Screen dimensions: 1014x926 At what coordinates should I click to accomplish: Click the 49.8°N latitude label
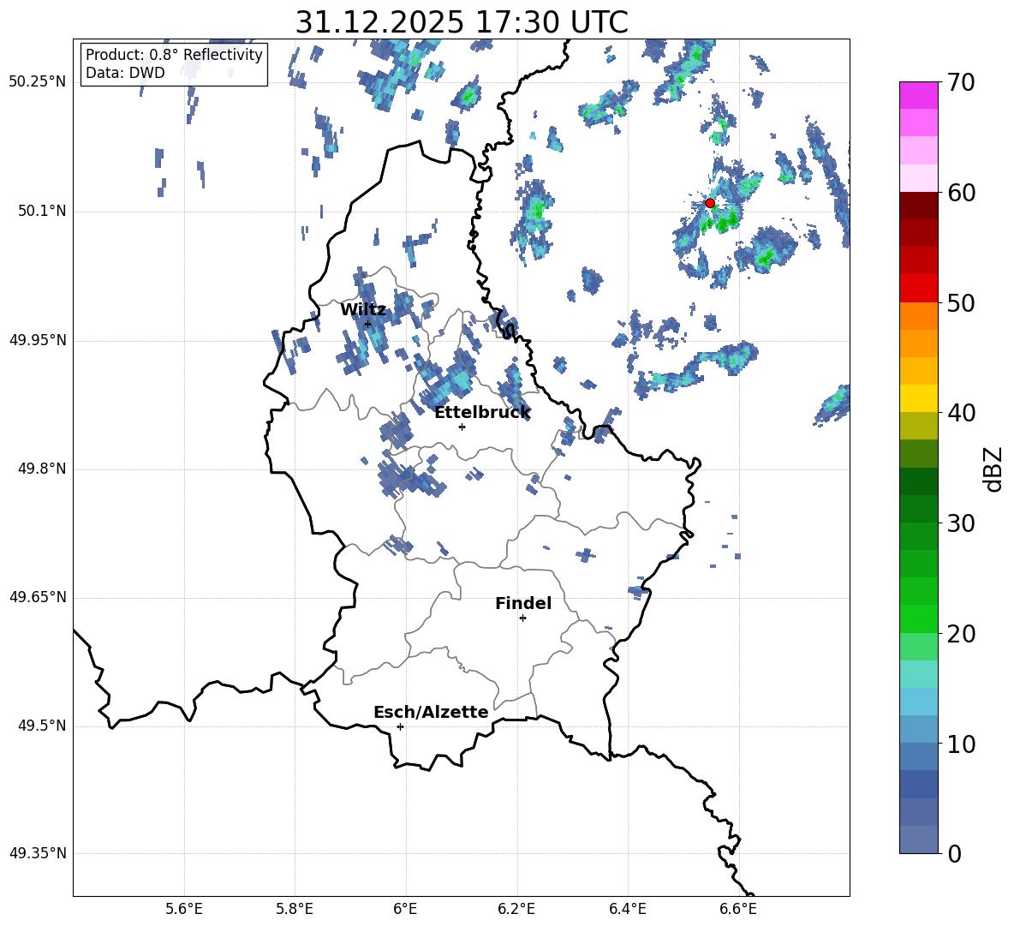point(42,469)
